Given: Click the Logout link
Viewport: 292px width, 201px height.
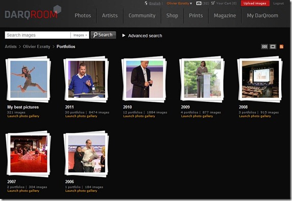Looking at the screenshot, I should pos(278,4).
